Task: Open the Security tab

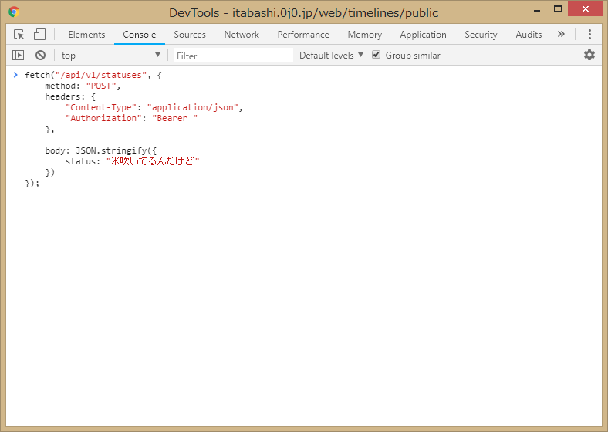Action: (481, 35)
